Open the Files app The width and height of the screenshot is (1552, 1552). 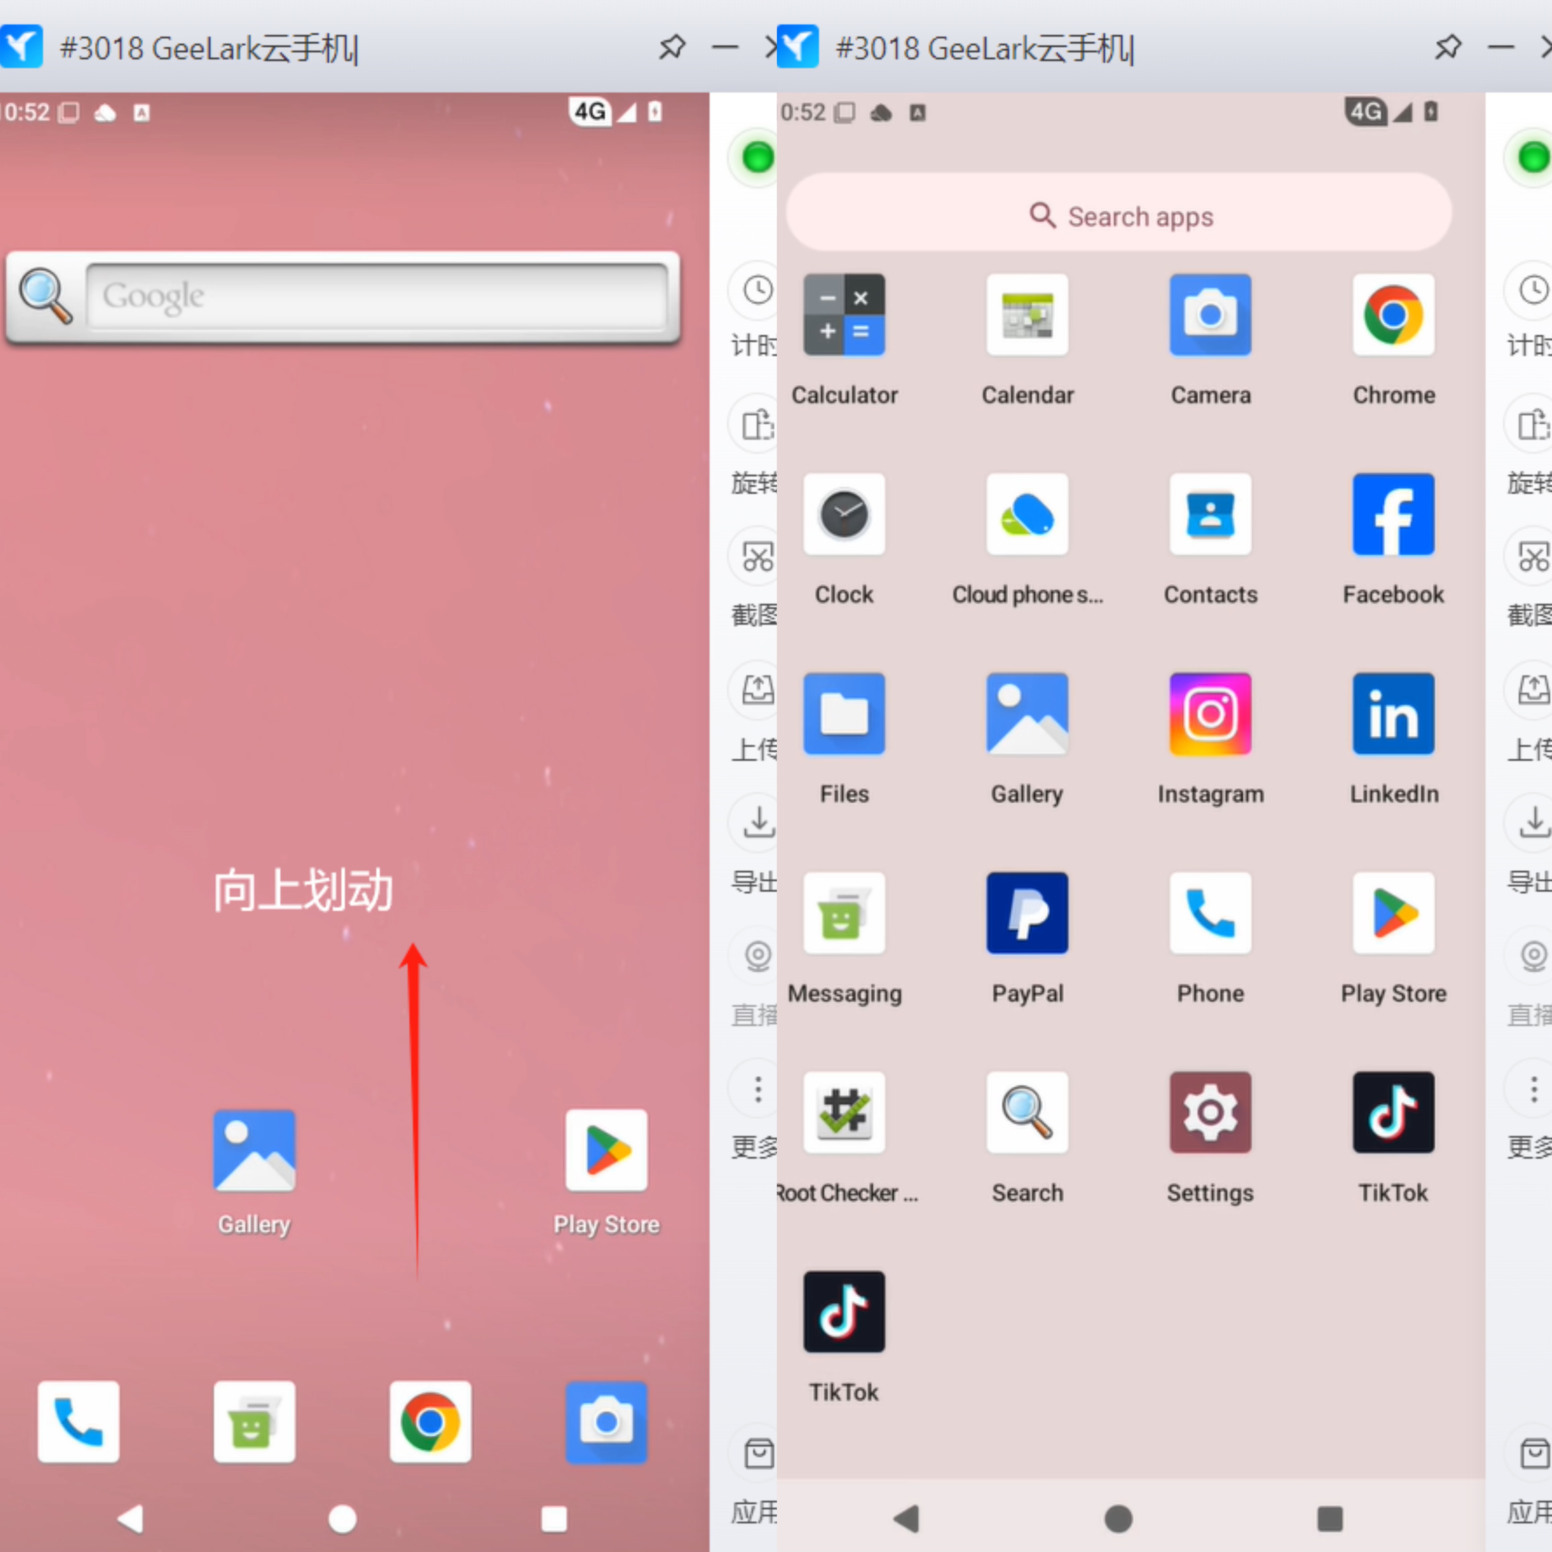pos(844,713)
